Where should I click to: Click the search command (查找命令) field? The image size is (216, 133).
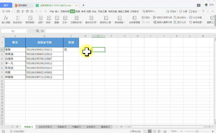point(149,11)
